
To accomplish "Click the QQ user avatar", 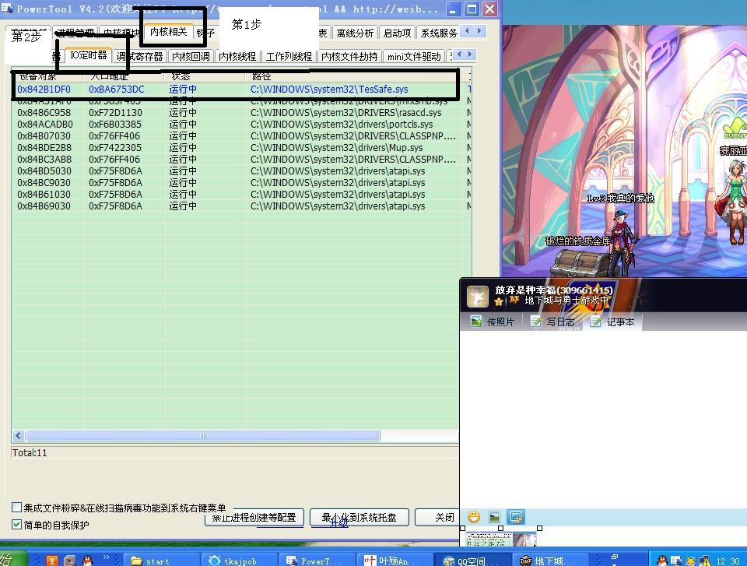I will (x=477, y=297).
